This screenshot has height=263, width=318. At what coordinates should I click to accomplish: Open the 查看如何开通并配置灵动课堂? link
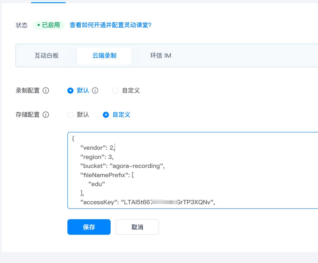click(x=111, y=25)
